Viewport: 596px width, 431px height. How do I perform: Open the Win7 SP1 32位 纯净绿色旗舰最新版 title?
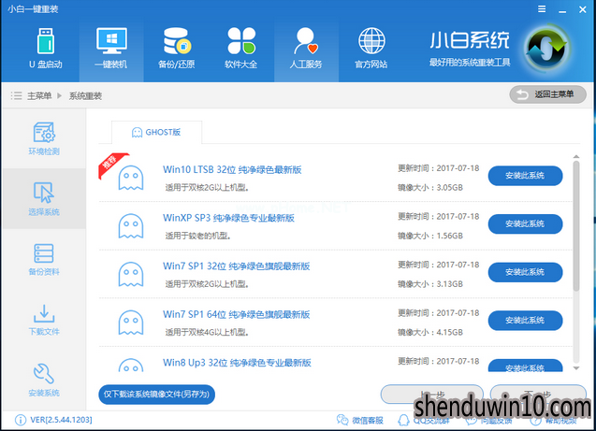(x=236, y=266)
